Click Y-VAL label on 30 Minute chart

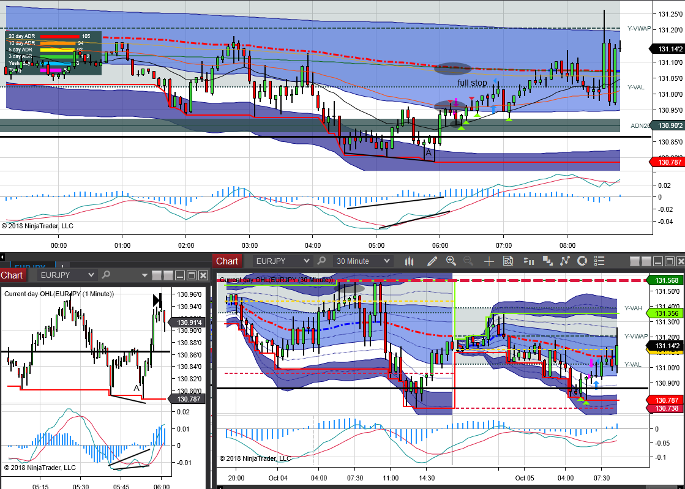pyautogui.click(x=632, y=365)
